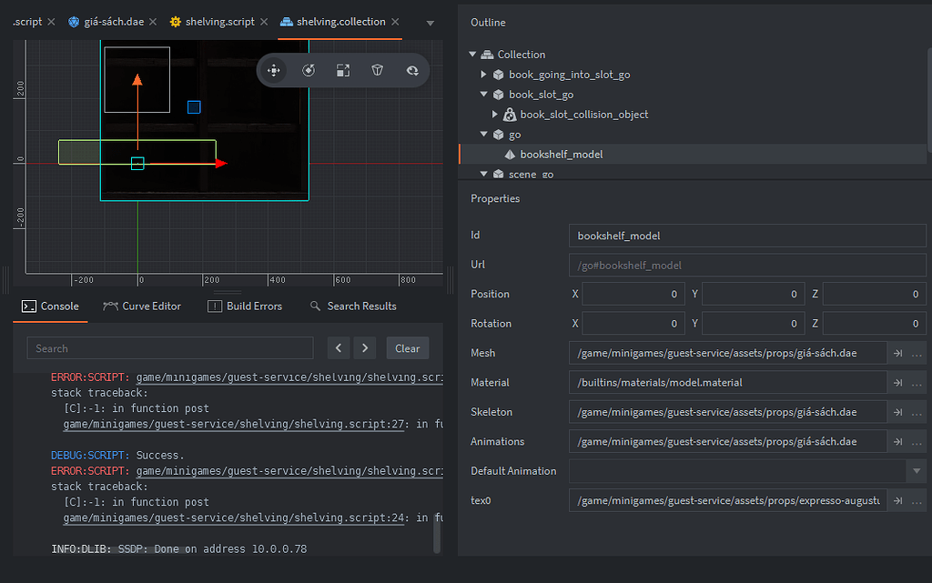Select the Rotate tool in the viewport toolbar
Viewport: 932px width, 583px height.
coord(309,70)
